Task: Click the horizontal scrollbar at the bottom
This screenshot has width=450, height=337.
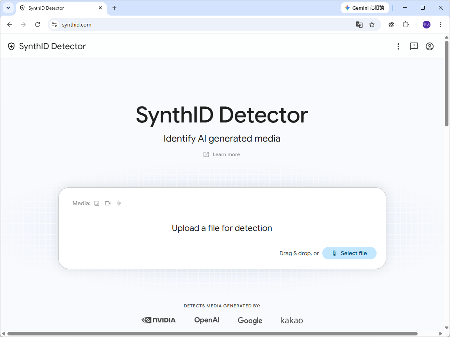Action: 212,334
